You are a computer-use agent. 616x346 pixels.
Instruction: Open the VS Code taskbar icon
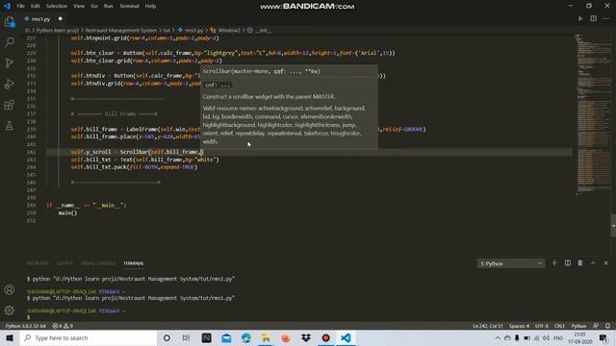point(346,337)
